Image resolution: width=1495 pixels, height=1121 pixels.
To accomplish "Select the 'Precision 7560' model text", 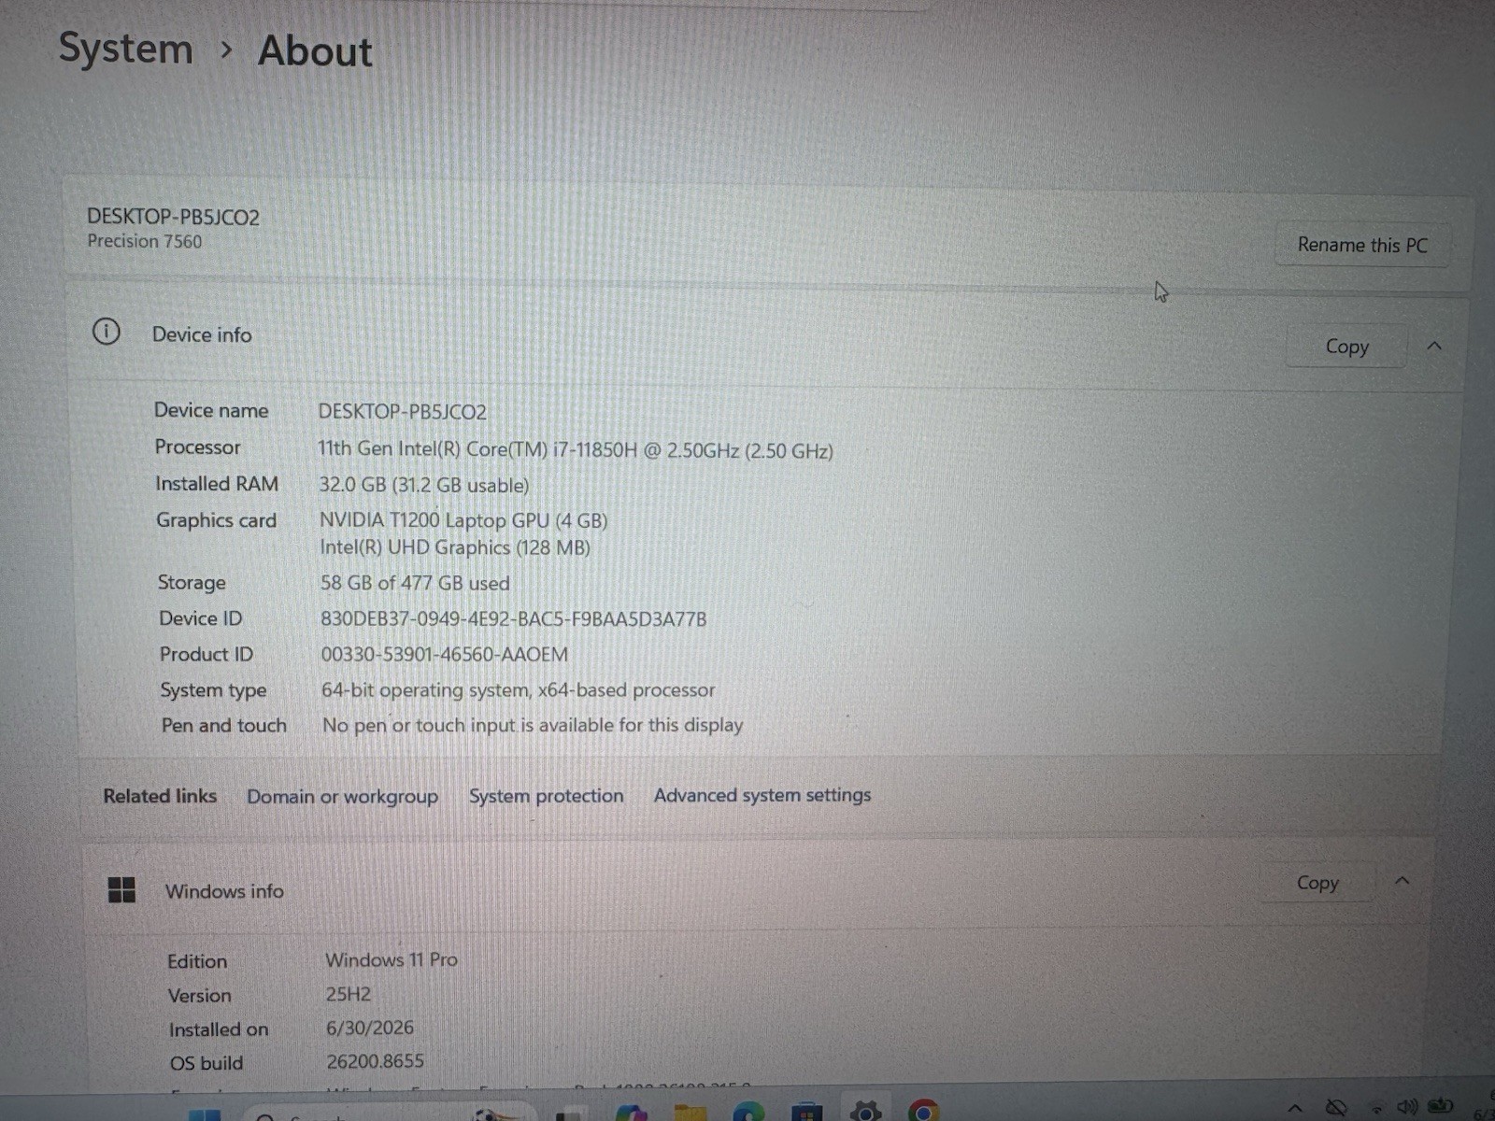I will [x=145, y=242].
